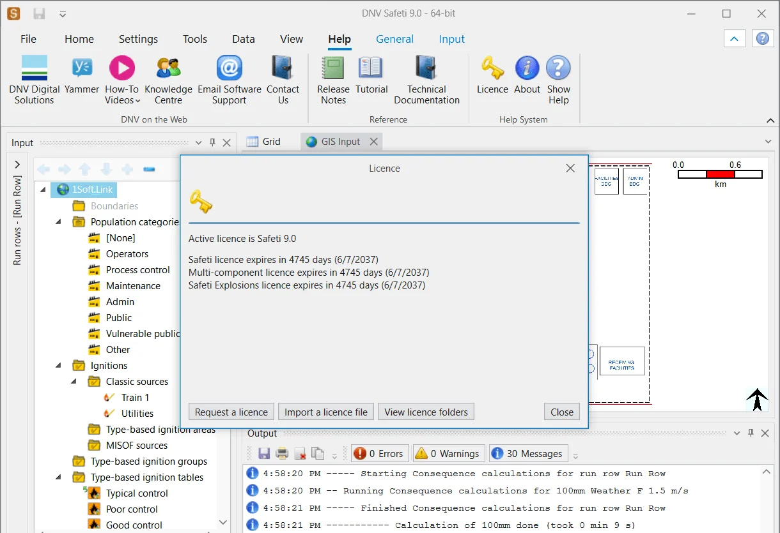Switch to the Data ribbon tab

[x=244, y=39]
